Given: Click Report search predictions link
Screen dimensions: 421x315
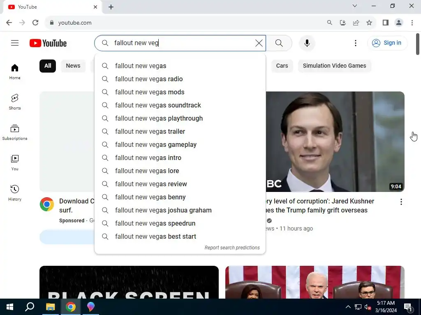Looking at the screenshot, I should click(x=232, y=248).
